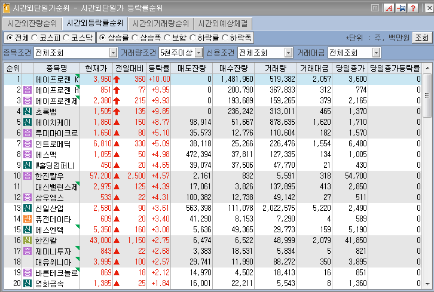The width and height of the screenshot is (434, 292).
Task: Open the red question mark help icon
Action: point(412,8)
